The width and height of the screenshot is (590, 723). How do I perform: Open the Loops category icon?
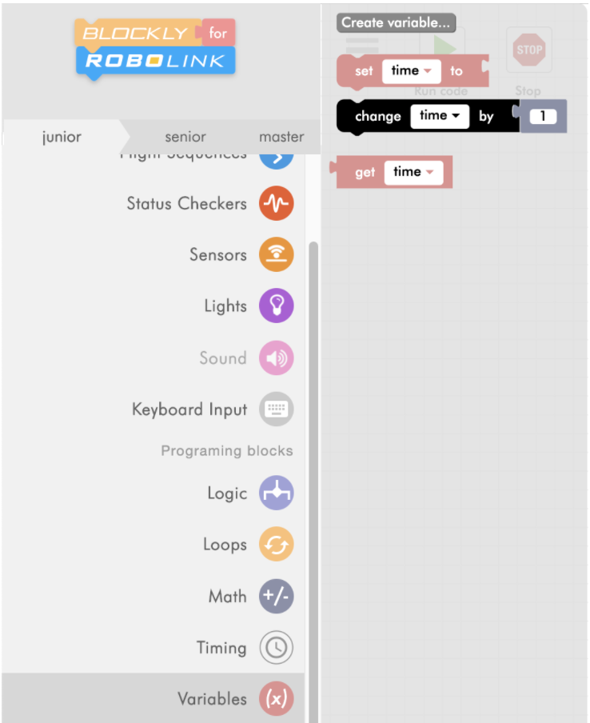(276, 544)
